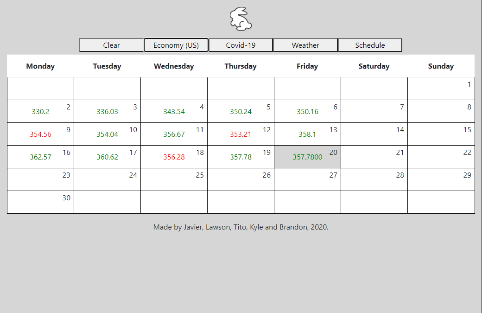Image resolution: width=482 pixels, height=313 pixels.
Task: Select day 16 with value 362.57
Action: point(40,157)
